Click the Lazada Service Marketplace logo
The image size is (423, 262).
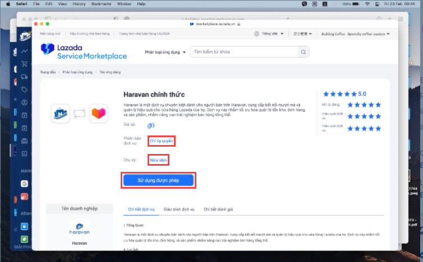(x=84, y=52)
